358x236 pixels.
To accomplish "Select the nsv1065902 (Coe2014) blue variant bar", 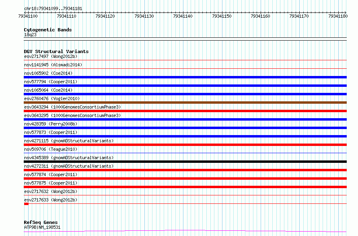I will [x=185, y=77].
